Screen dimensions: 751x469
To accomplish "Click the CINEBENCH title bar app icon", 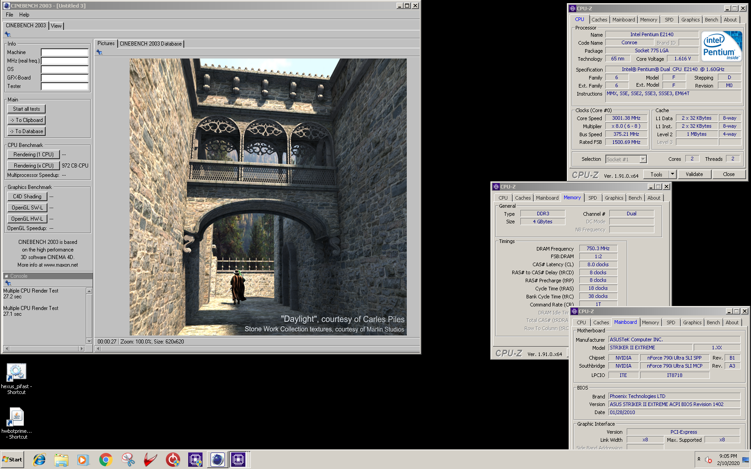I will 7,6.
